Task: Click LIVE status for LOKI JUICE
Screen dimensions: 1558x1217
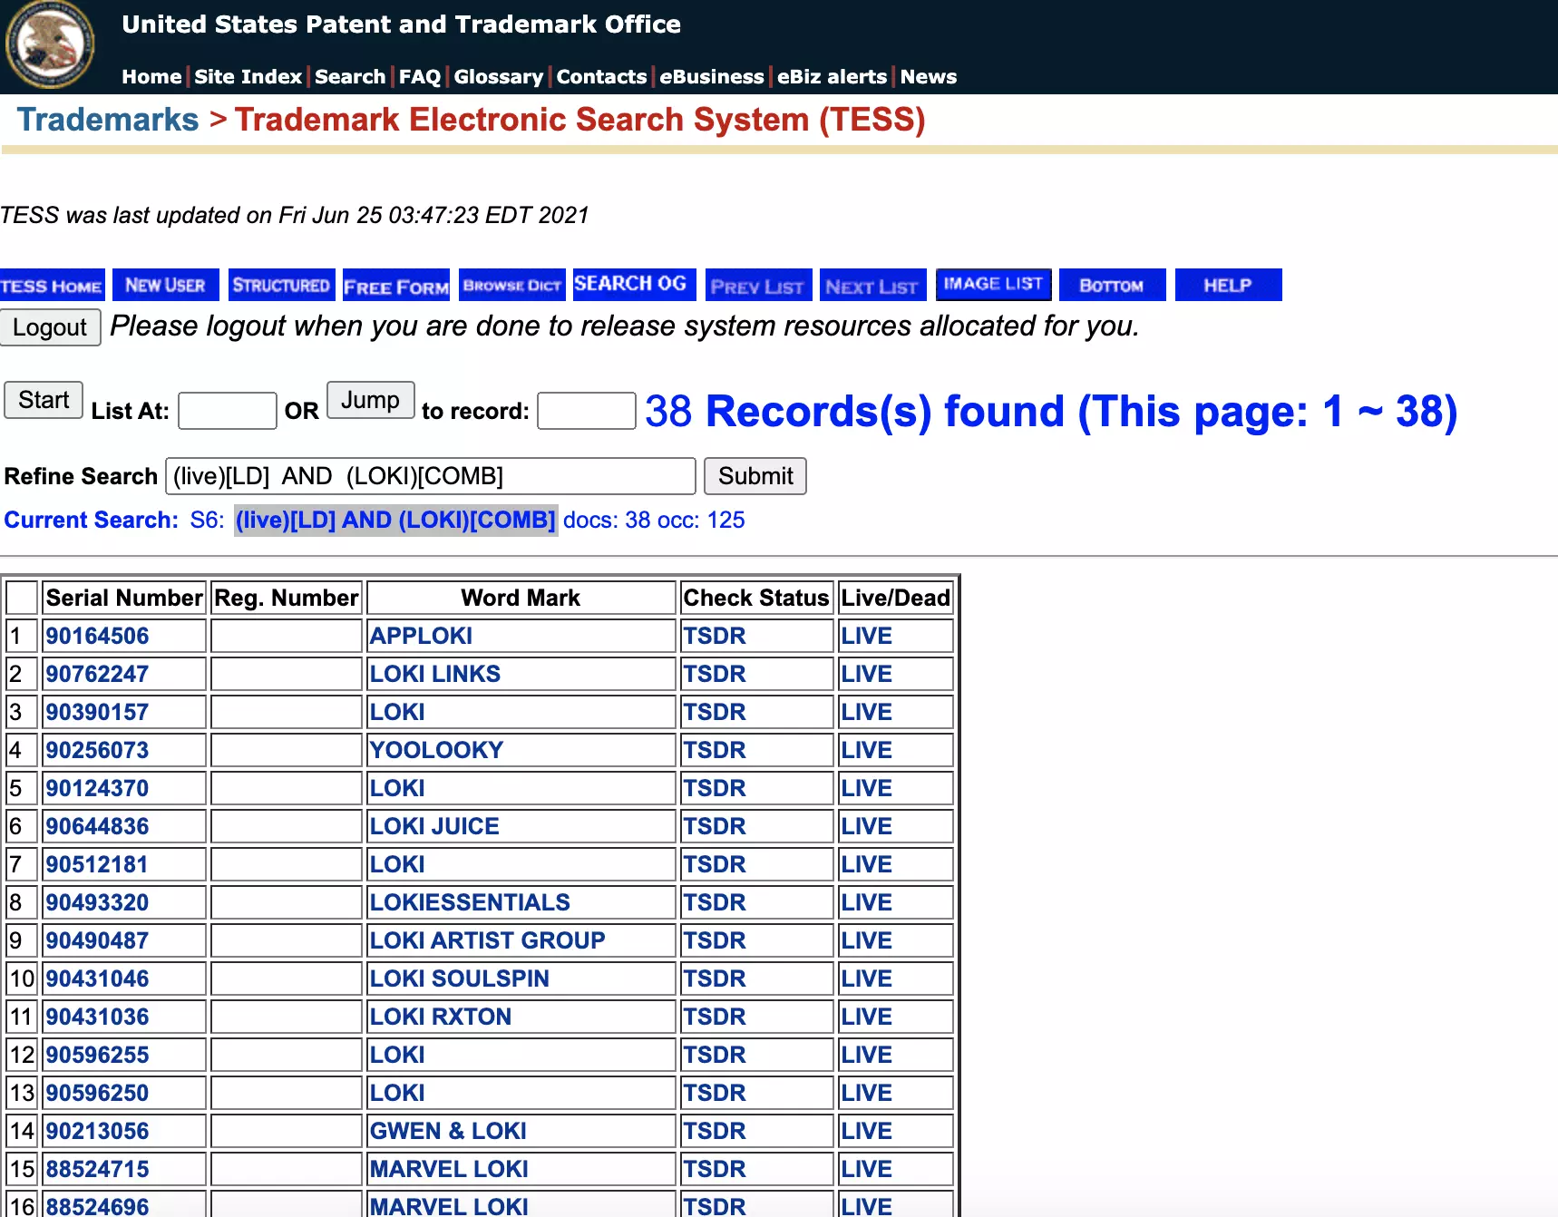Action: click(x=866, y=826)
